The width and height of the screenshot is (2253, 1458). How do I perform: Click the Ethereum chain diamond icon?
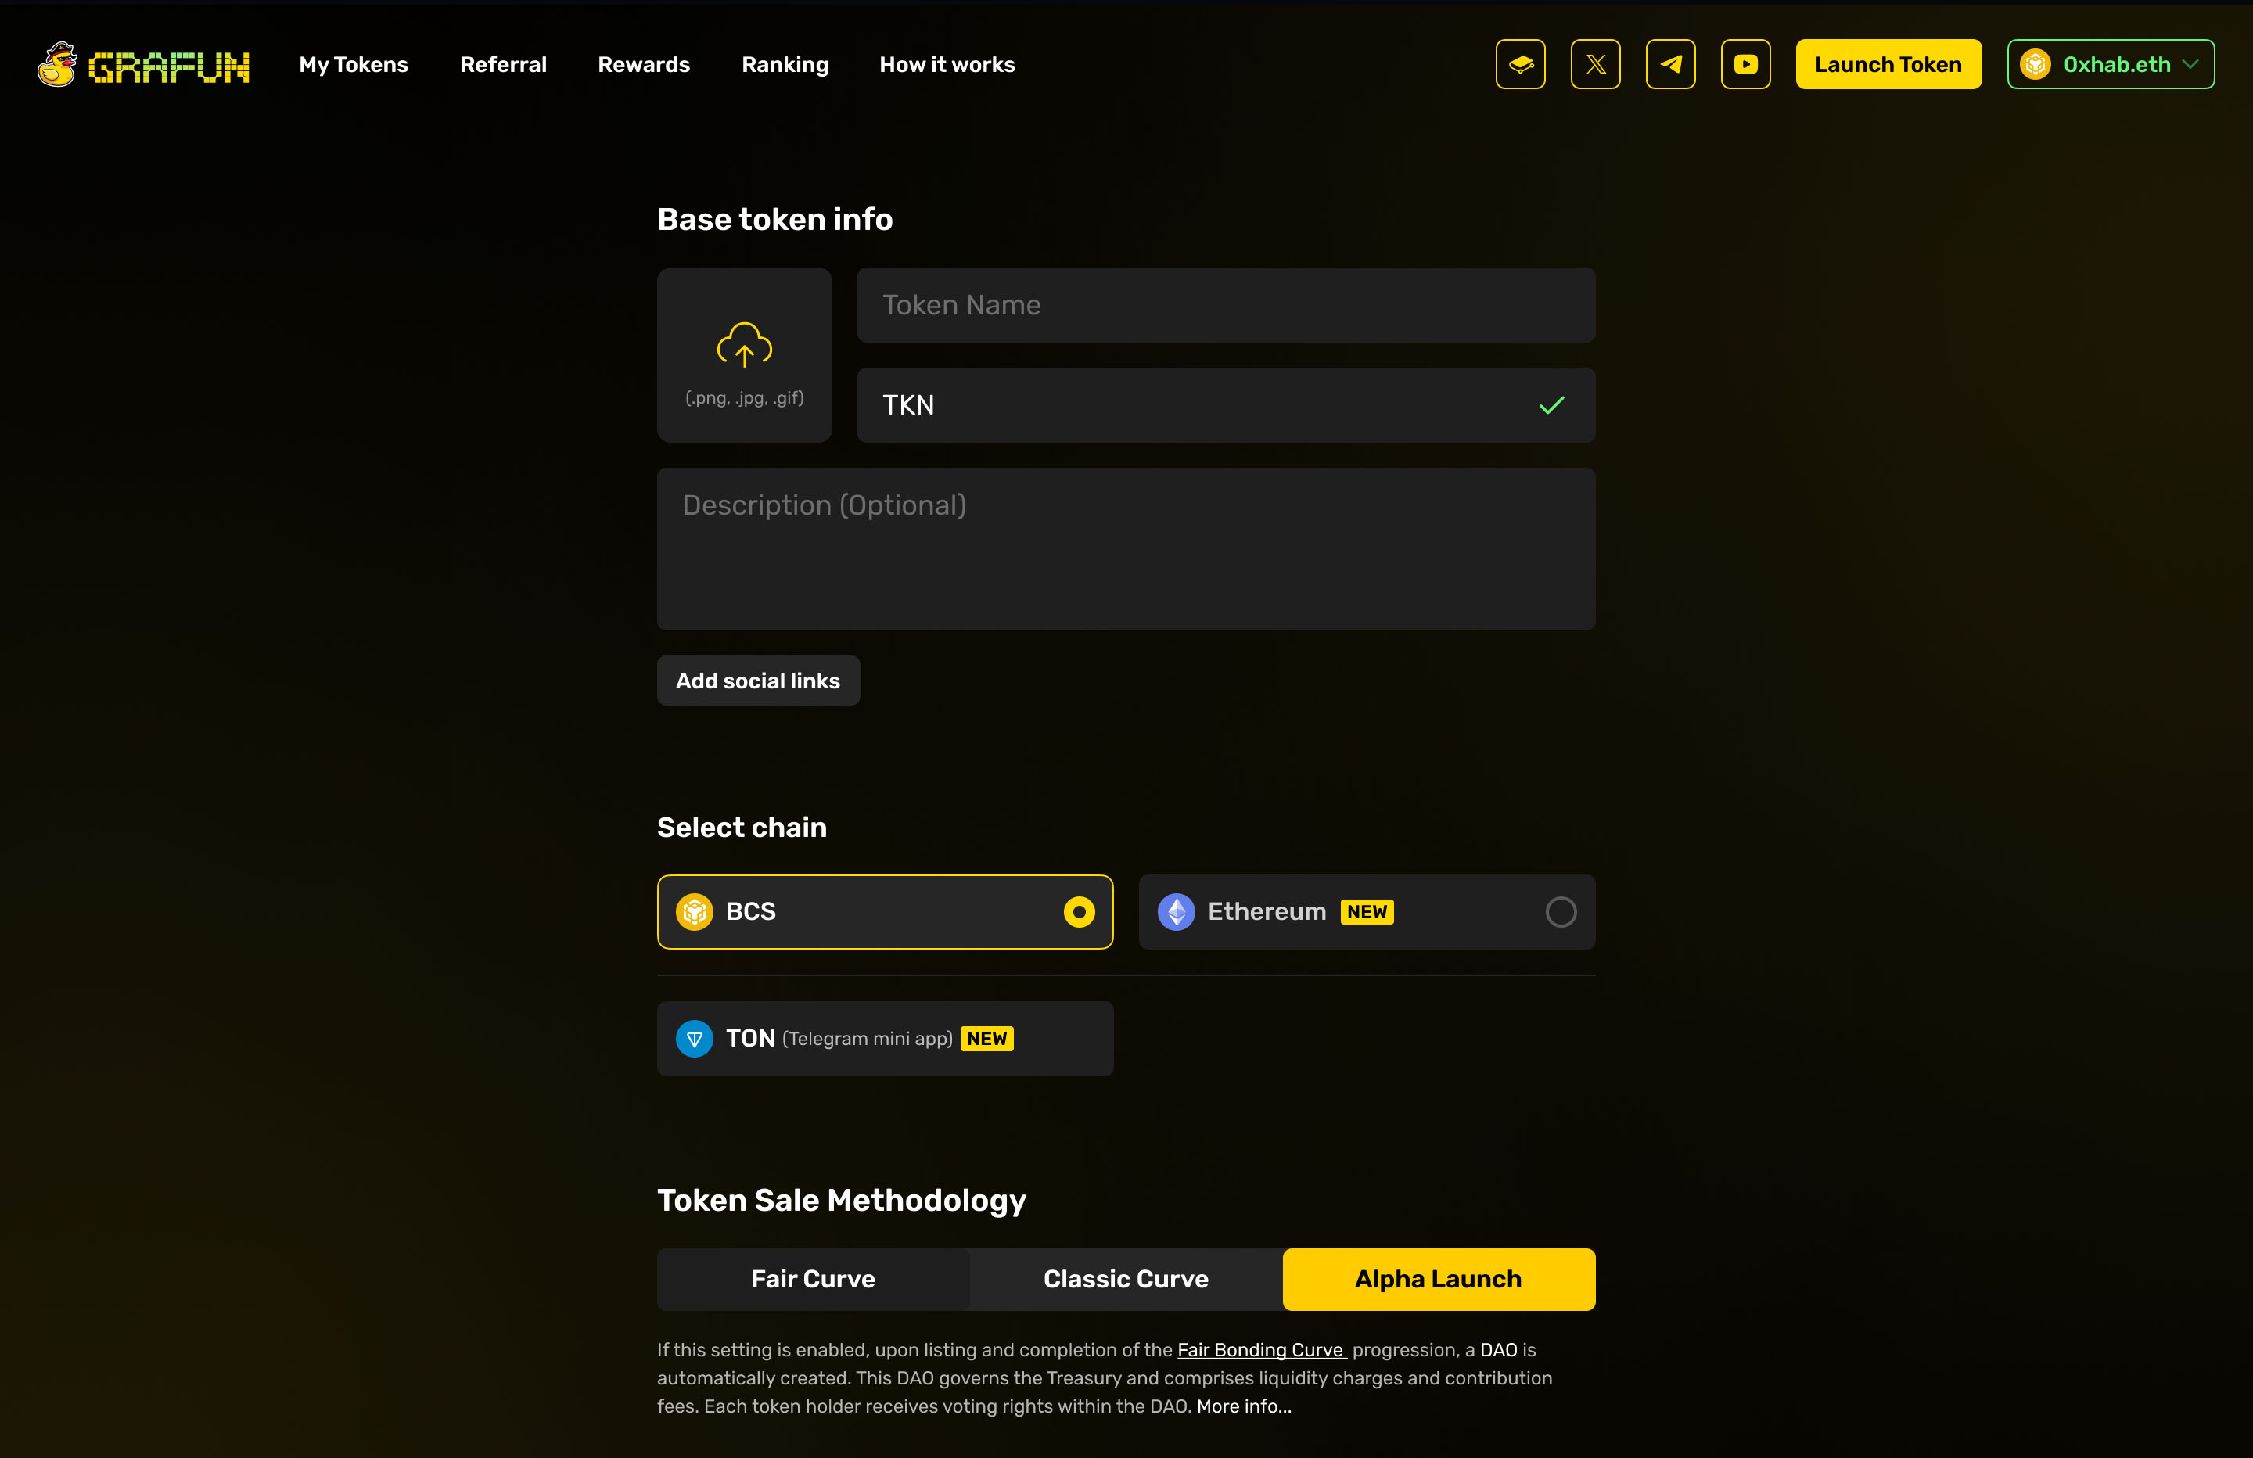click(x=1176, y=912)
